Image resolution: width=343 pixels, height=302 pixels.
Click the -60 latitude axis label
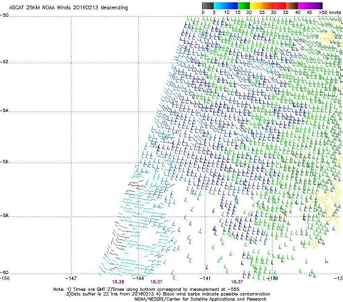tap(4, 273)
